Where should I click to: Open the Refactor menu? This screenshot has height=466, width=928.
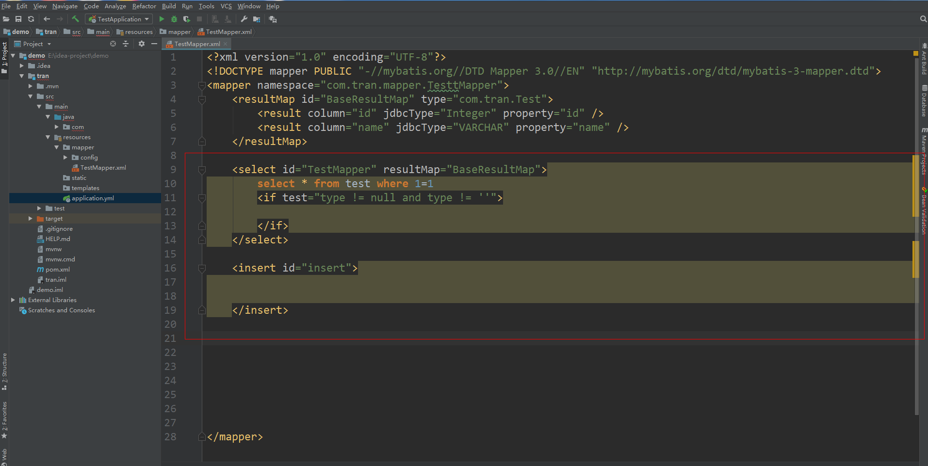[144, 6]
